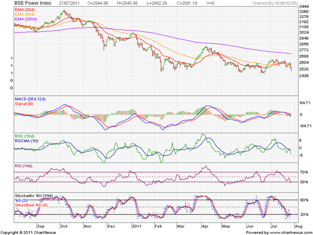Click the RSI 30% level label
Viewport: 313px width, 235px height.
[304, 182]
